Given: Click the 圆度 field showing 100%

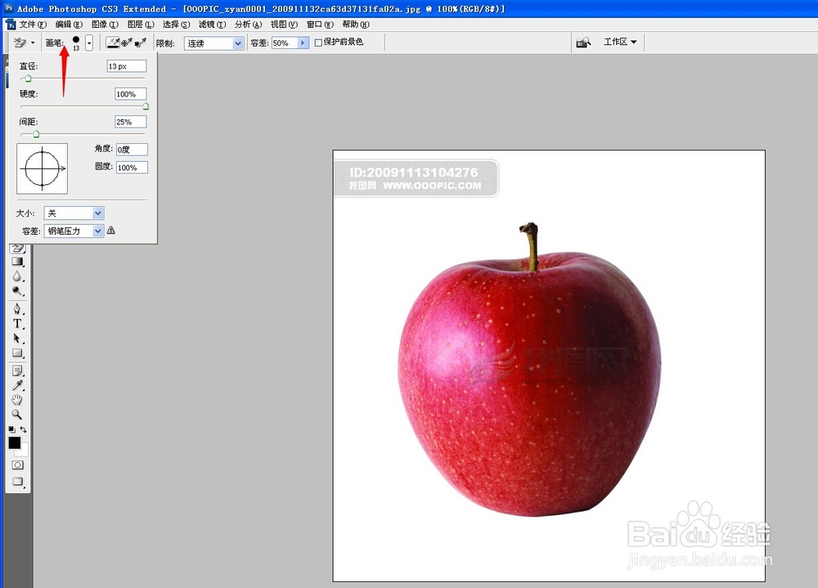Looking at the screenshot, I should (132, 168).
